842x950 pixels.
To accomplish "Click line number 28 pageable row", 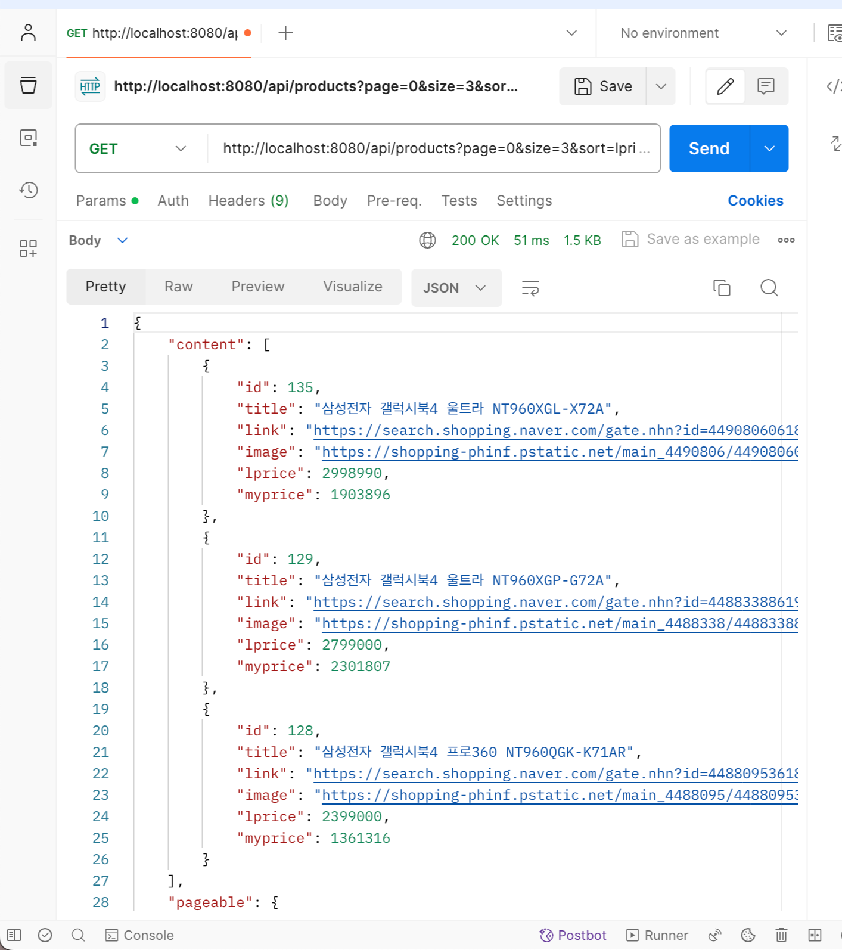I will point(101,902).
